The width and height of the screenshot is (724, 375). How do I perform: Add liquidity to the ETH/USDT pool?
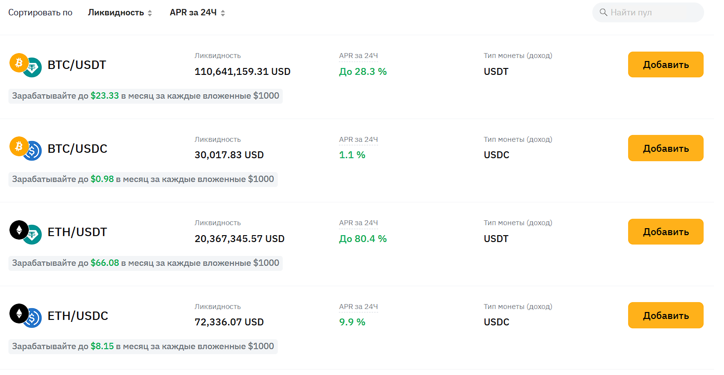click(x=665, y=232)
